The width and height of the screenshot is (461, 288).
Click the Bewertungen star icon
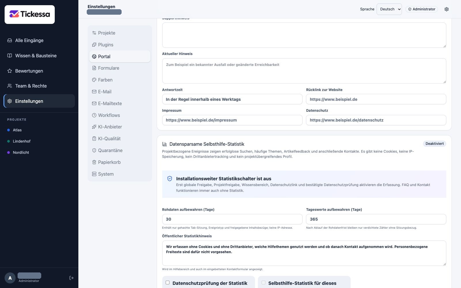10,71
